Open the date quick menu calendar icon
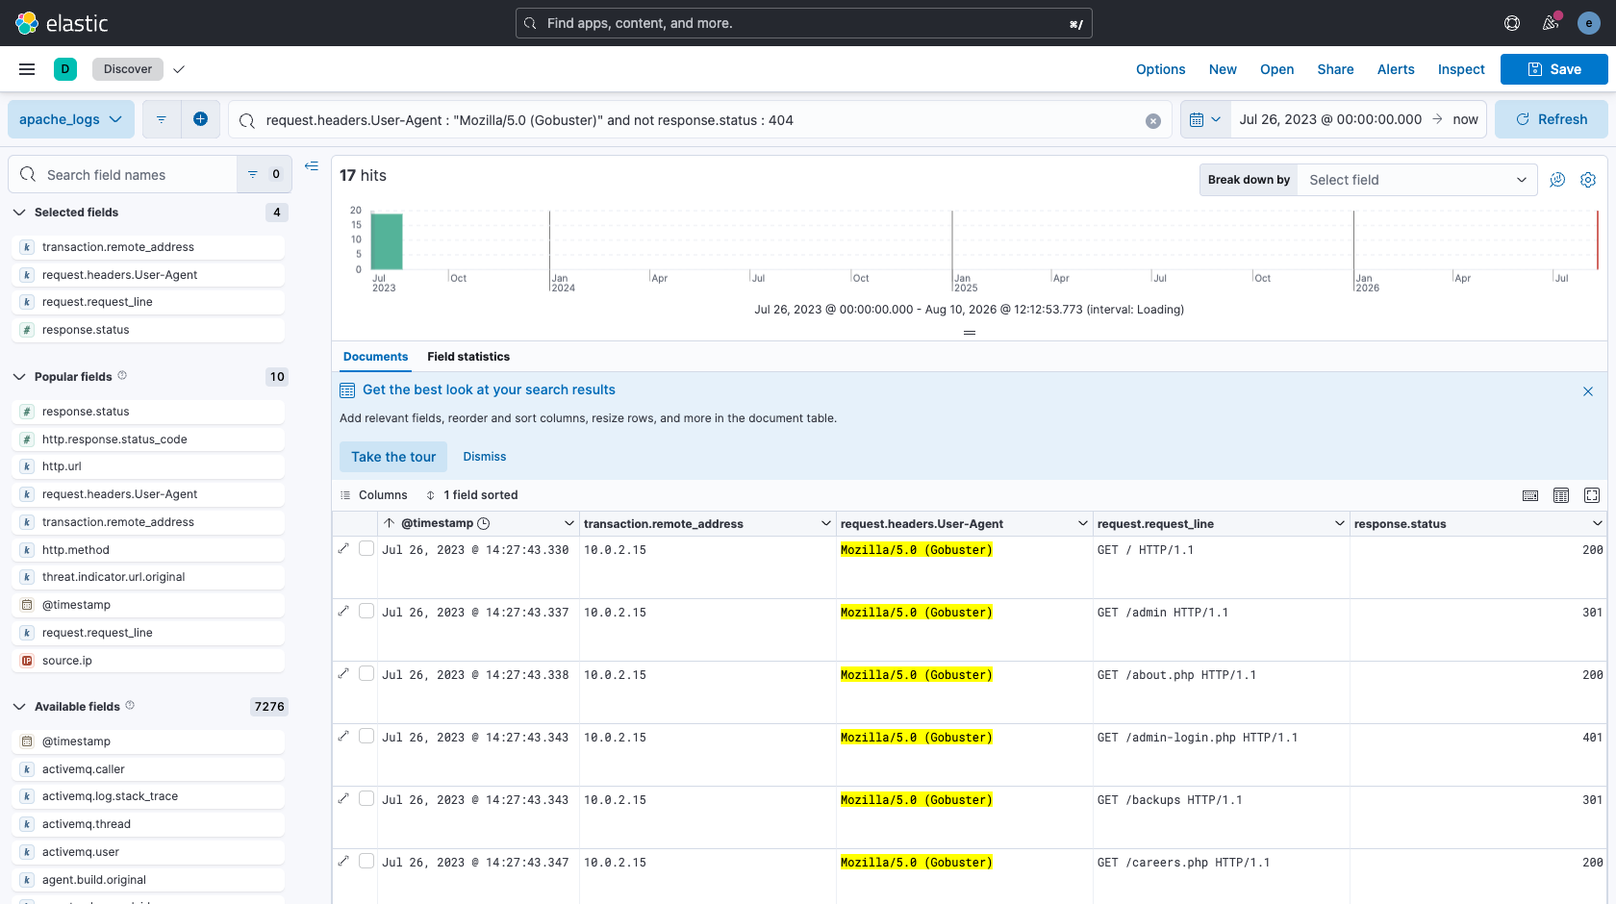 click(1205, 119)
